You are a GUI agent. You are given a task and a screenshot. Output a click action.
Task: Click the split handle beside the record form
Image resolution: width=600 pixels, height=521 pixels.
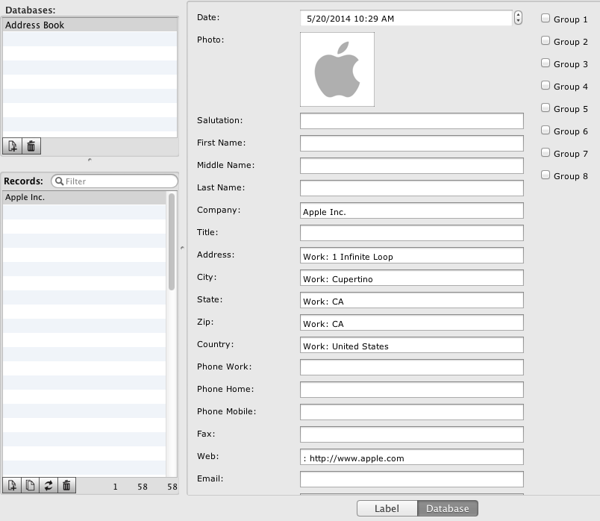[182, 248]
